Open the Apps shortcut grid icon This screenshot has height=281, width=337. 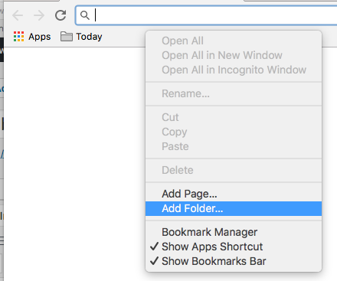18,37
